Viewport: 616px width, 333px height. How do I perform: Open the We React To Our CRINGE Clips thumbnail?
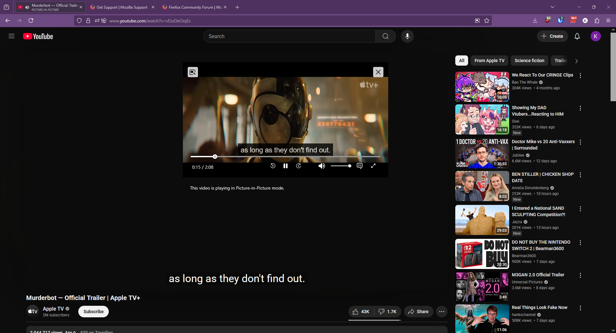(x=482, y=87)
